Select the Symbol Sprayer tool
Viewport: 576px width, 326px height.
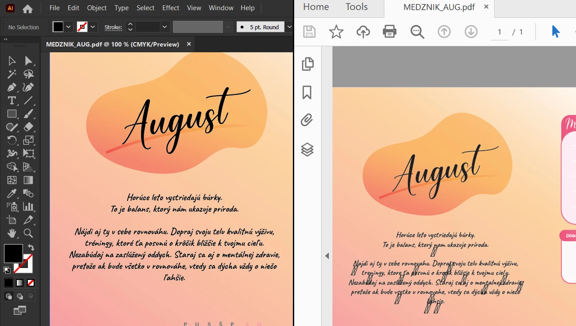click(12, 206)
